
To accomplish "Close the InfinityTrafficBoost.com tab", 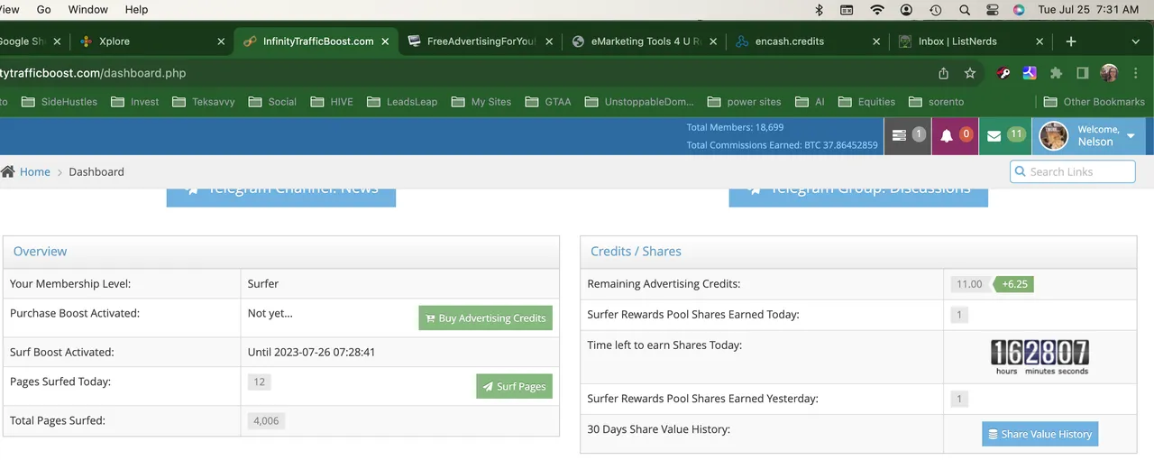I will click(x=385, y=41).
